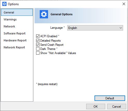Select the General category
The image size is (128, 111).
[17, 12]
